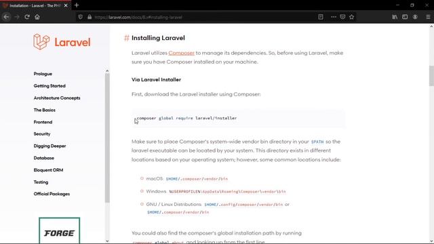
Task: Open Security docs section
Action: (42, 134)
